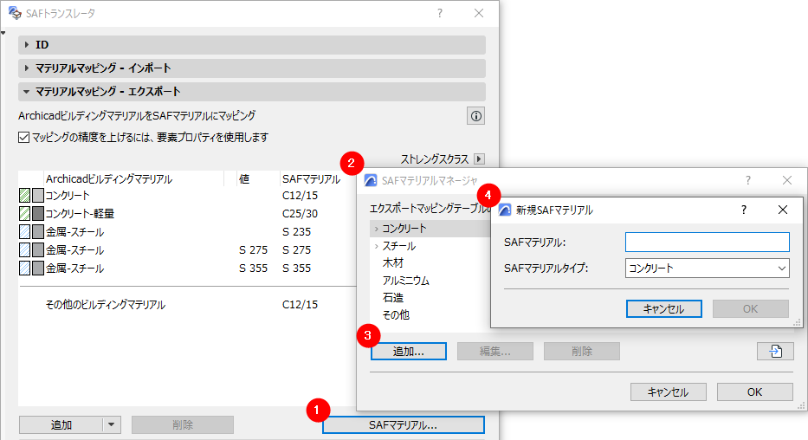Image resolution: width=808 pixels, height=440 pixels.
Task: Click the 削除 button in SAFマテリアルマネージャ
Action: 582,352
